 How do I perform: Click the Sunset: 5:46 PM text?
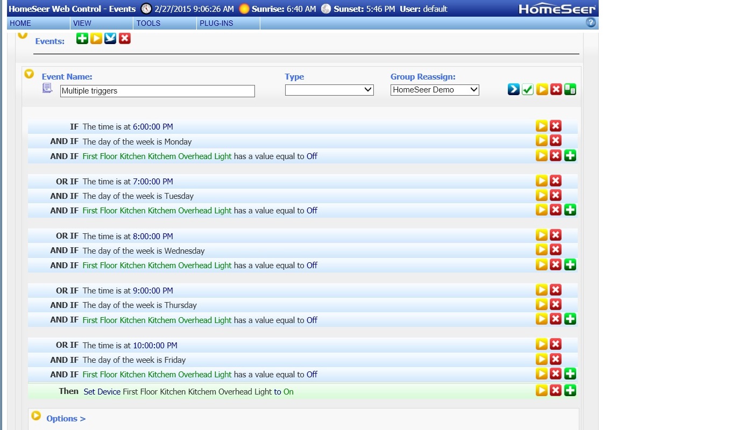tap(364, 9)
